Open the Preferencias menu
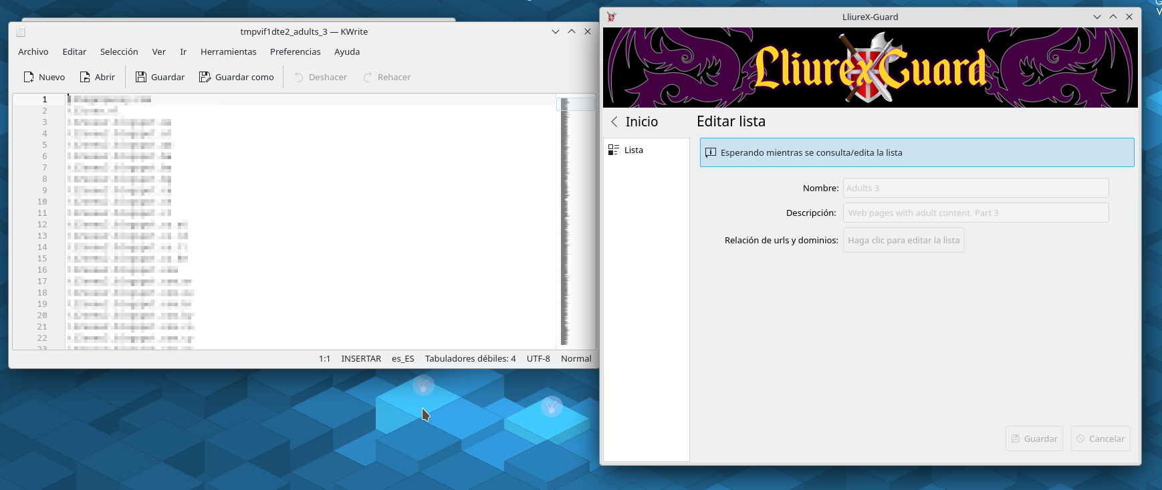Image resolution: width=1162 pixels, height=490 pixels. pyautogui.click(x=295, y=52)
